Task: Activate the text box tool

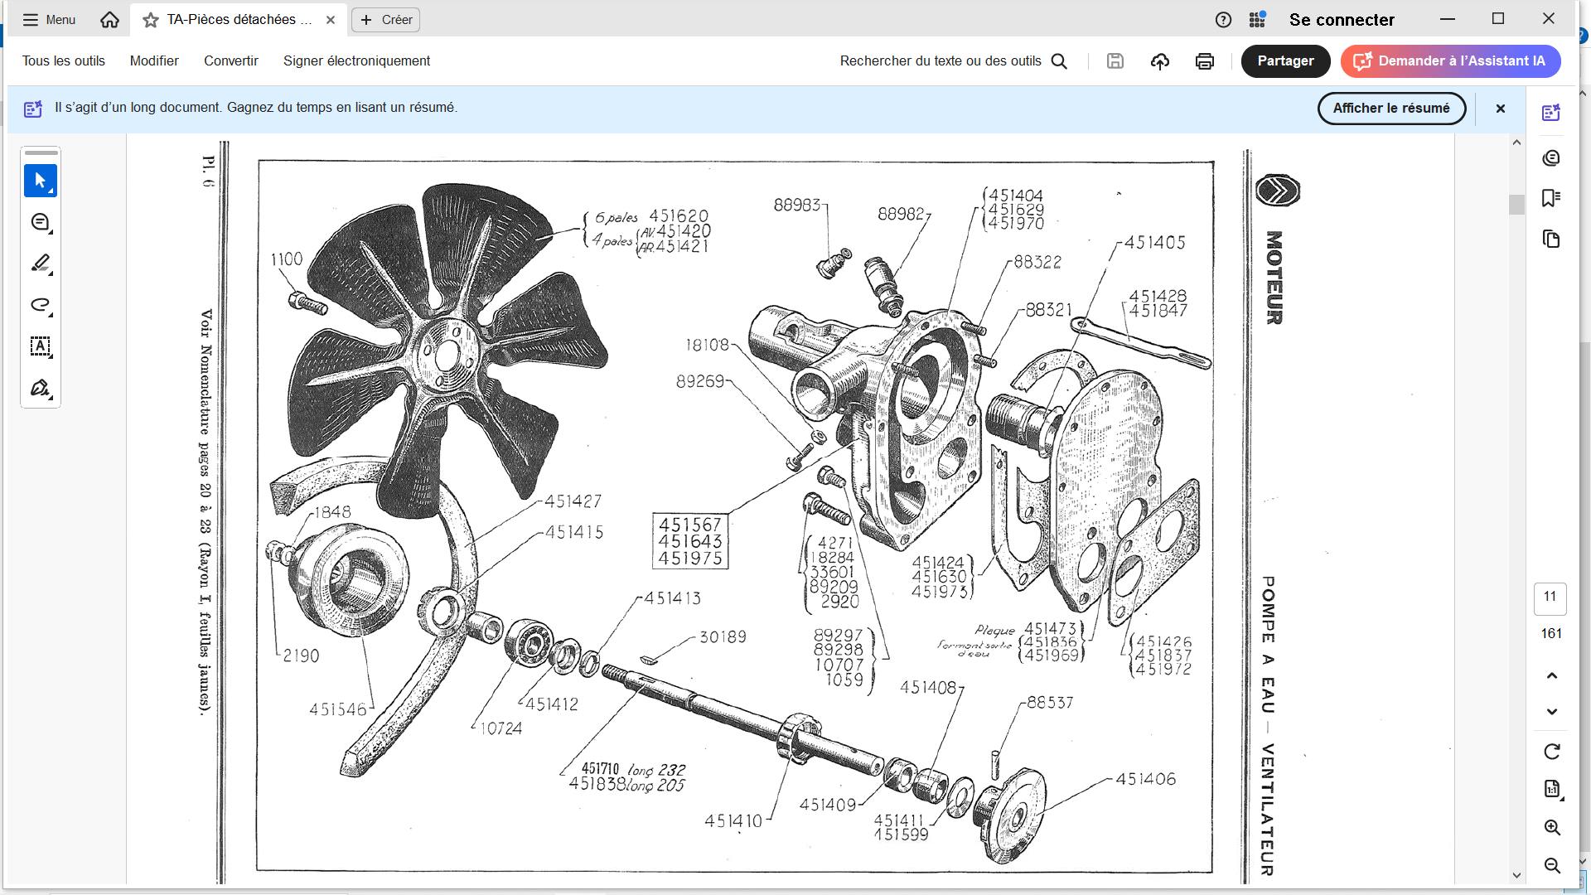Action: [40, 346]
